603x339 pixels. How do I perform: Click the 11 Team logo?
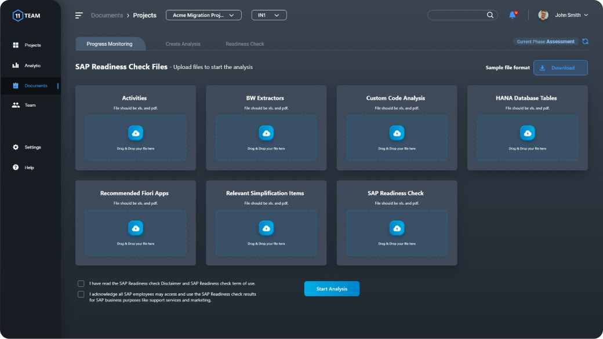pyautogui.click(x=27, y=16)
